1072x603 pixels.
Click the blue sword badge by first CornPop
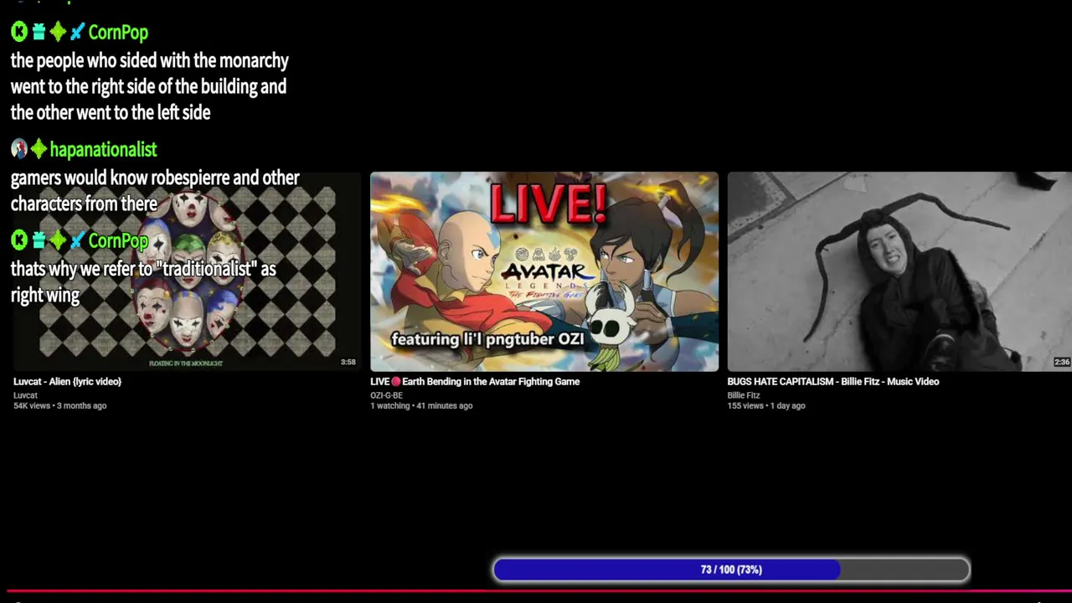77,33
